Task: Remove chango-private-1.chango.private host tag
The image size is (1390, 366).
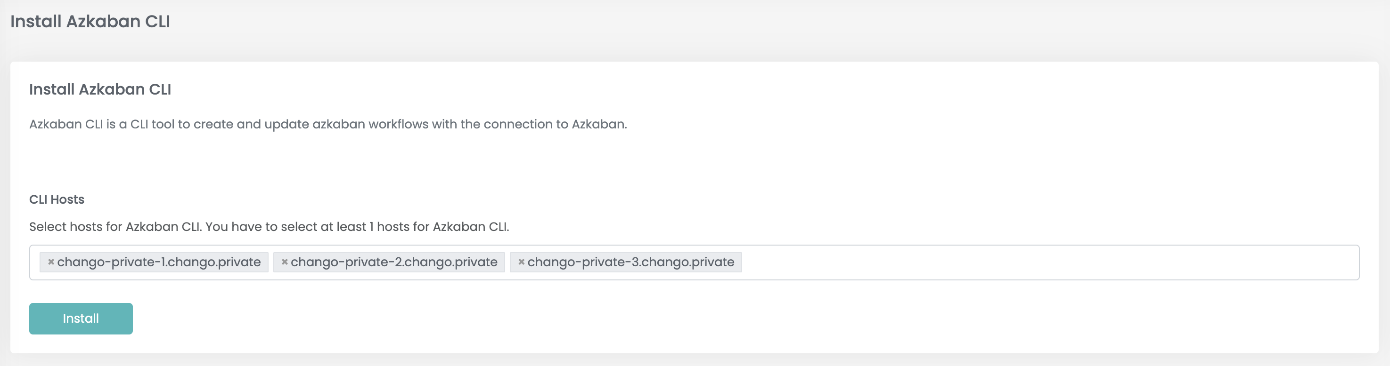Action: pyautogui.click(x=51, y=262)
